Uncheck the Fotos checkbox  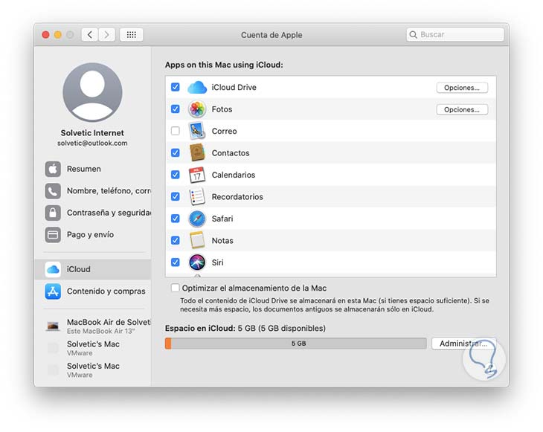coord(176,109)
